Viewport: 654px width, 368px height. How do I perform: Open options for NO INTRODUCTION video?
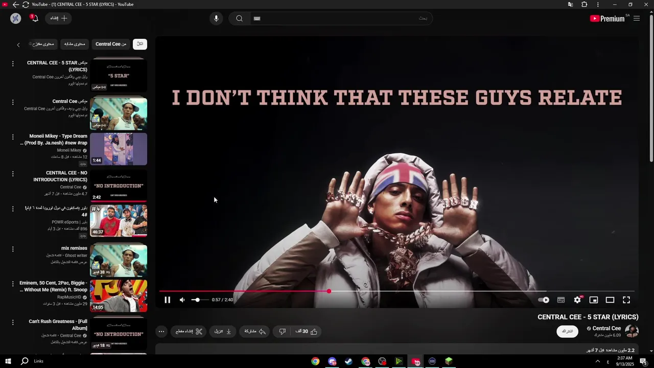[x=13, y=174]
